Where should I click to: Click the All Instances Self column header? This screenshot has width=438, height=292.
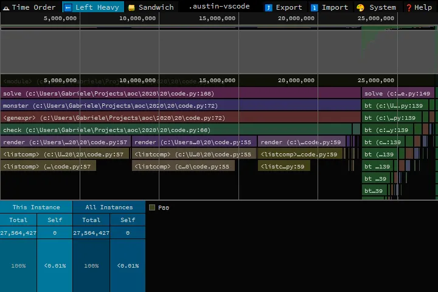click(128, 220)
